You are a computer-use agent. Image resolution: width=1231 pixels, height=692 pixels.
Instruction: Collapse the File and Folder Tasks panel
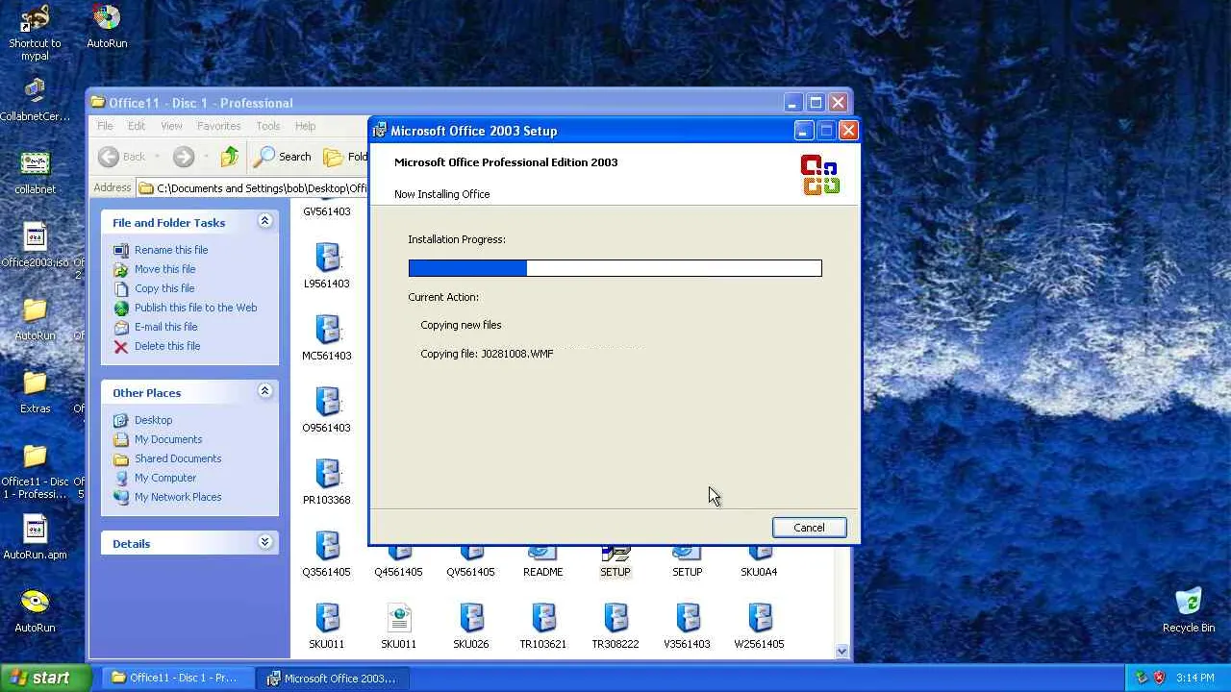pyautogui.click(x=264, y=222)
